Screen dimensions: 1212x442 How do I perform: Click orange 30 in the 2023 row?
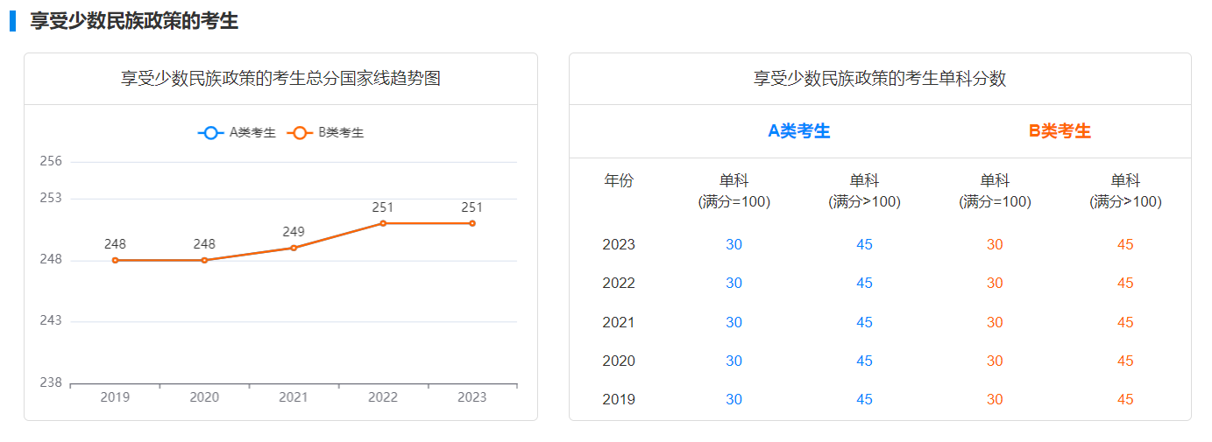click(995, 245)
